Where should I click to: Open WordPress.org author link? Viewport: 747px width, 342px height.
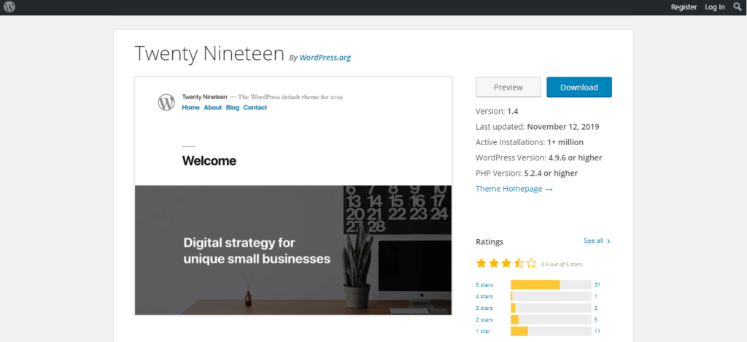click(325, 58)
